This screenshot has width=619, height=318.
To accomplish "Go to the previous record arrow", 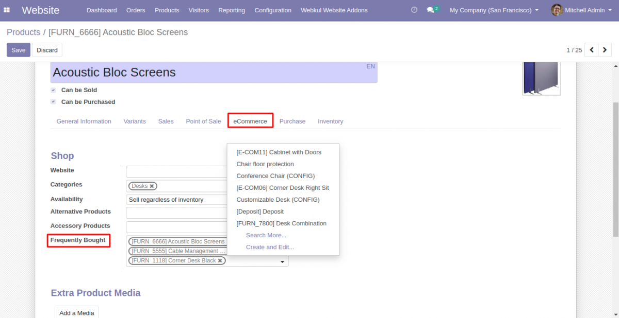I will click(x=592, y=50).
